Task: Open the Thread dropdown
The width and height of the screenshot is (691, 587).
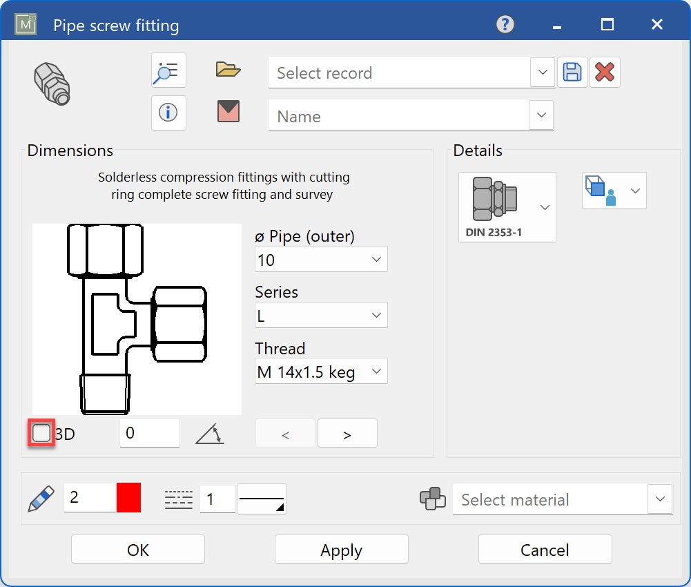Action: click(x=377, y=371)
